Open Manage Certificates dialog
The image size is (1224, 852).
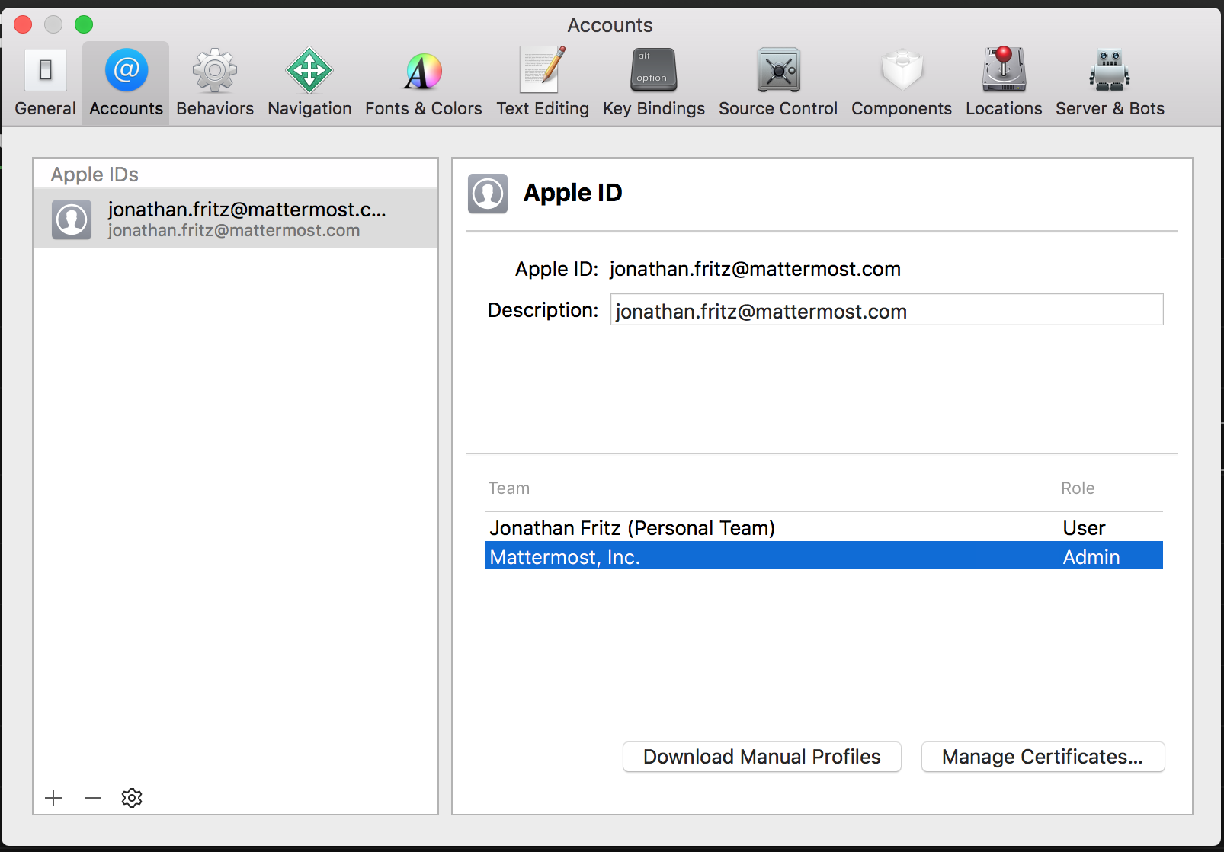coord(1042,757)
